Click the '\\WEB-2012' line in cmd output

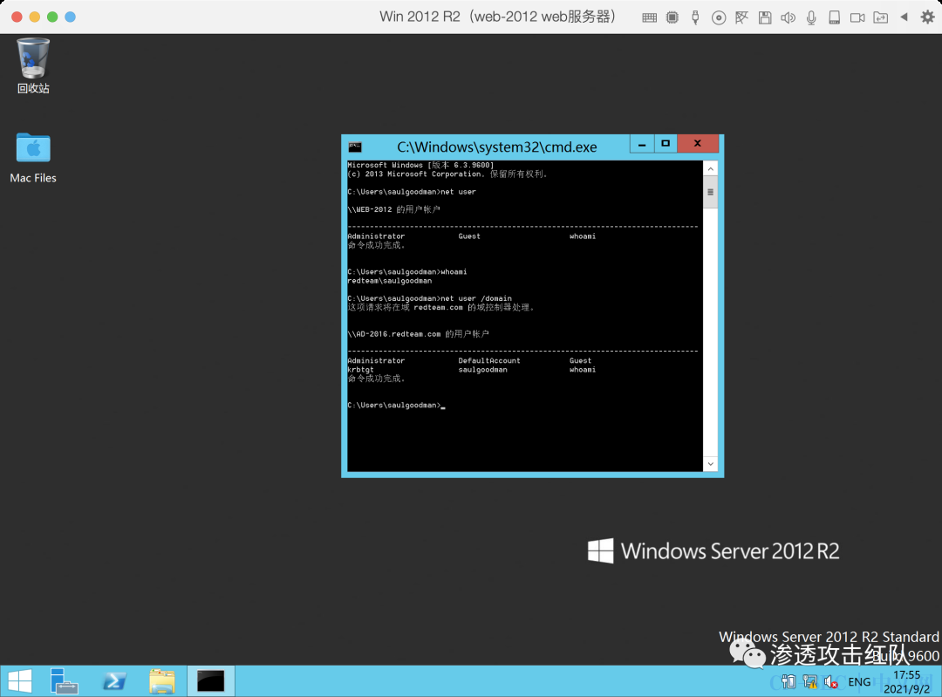(x=393, y=209)
